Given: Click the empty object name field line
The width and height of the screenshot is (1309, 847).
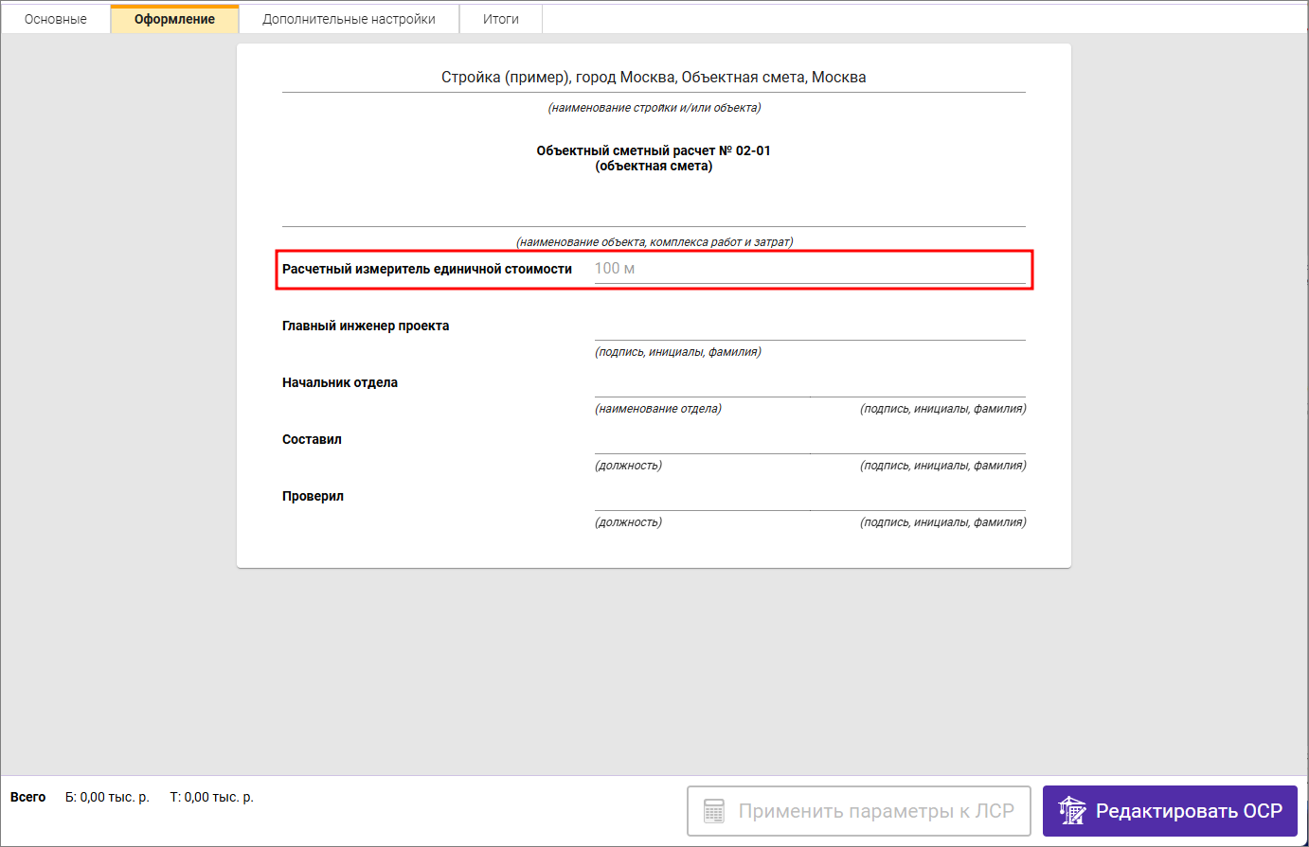Looking at the screenshot, I should tap(654, 213).
